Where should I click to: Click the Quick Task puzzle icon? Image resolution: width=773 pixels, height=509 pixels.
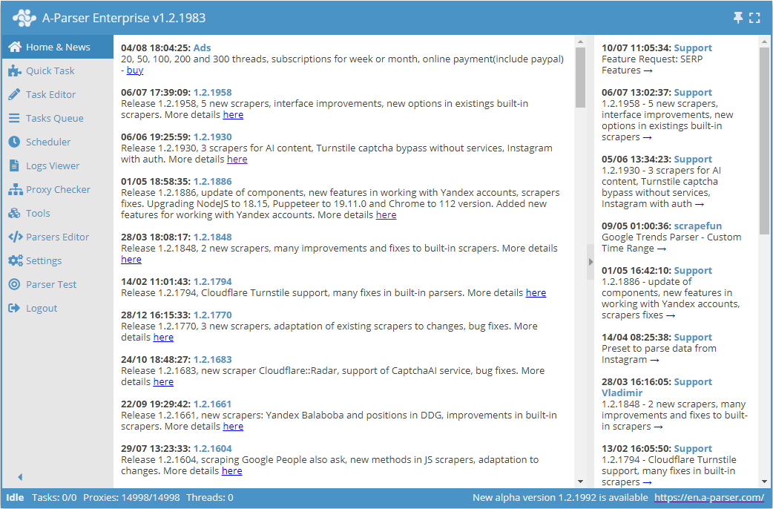coord(14,71)
